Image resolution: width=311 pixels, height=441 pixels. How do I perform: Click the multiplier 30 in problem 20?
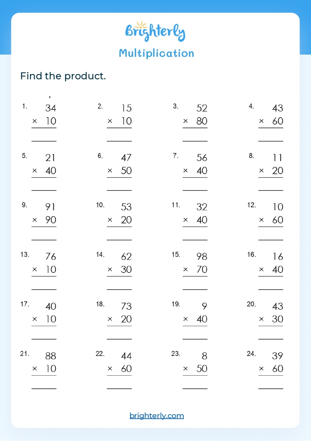click(x=278, y=319)
